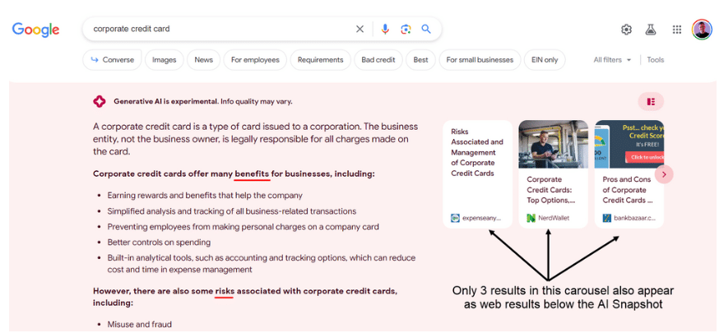This screenshot has height=333, width=719.
Task: Clear the search box with the X icon
Action: point(360,30)
